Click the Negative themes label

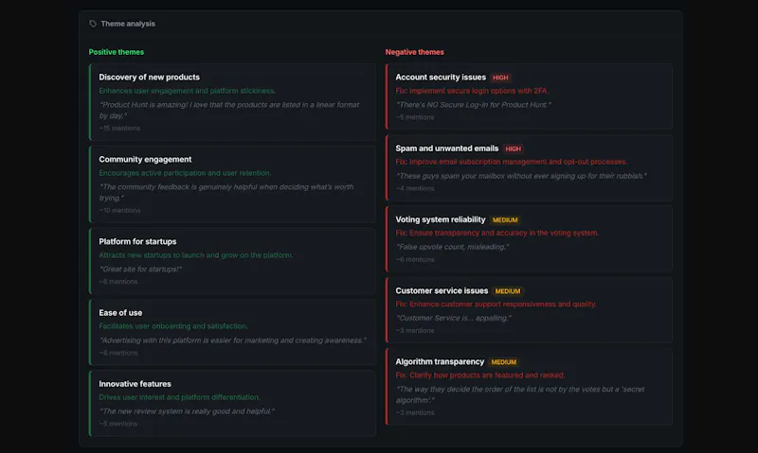pos(414,52)
